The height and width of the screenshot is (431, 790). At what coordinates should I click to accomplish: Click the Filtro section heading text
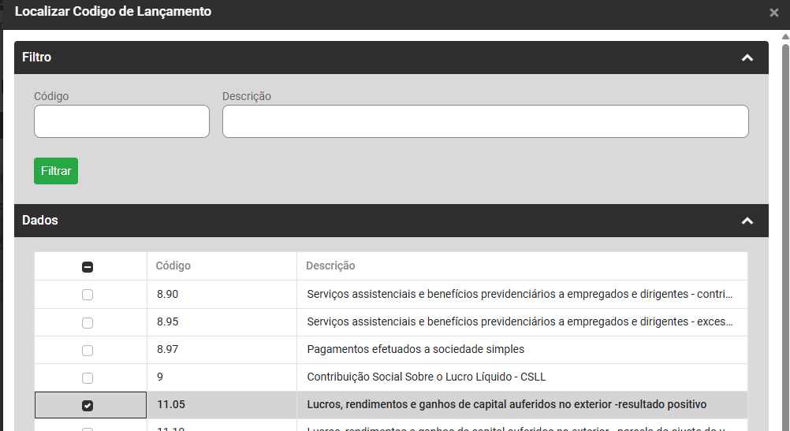(x=37, y=58)
